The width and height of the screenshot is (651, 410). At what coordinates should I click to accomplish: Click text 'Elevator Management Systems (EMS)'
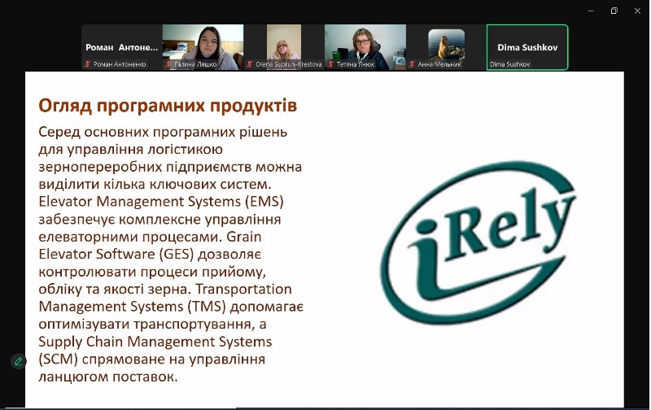click(x=161, y=201)
